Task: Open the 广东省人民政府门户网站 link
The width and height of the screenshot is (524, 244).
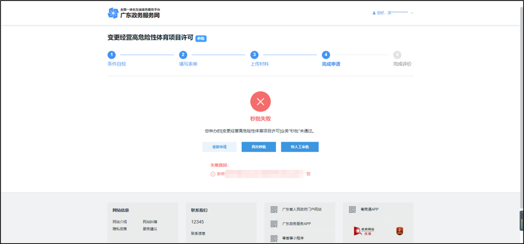Action: pos(302,209)
